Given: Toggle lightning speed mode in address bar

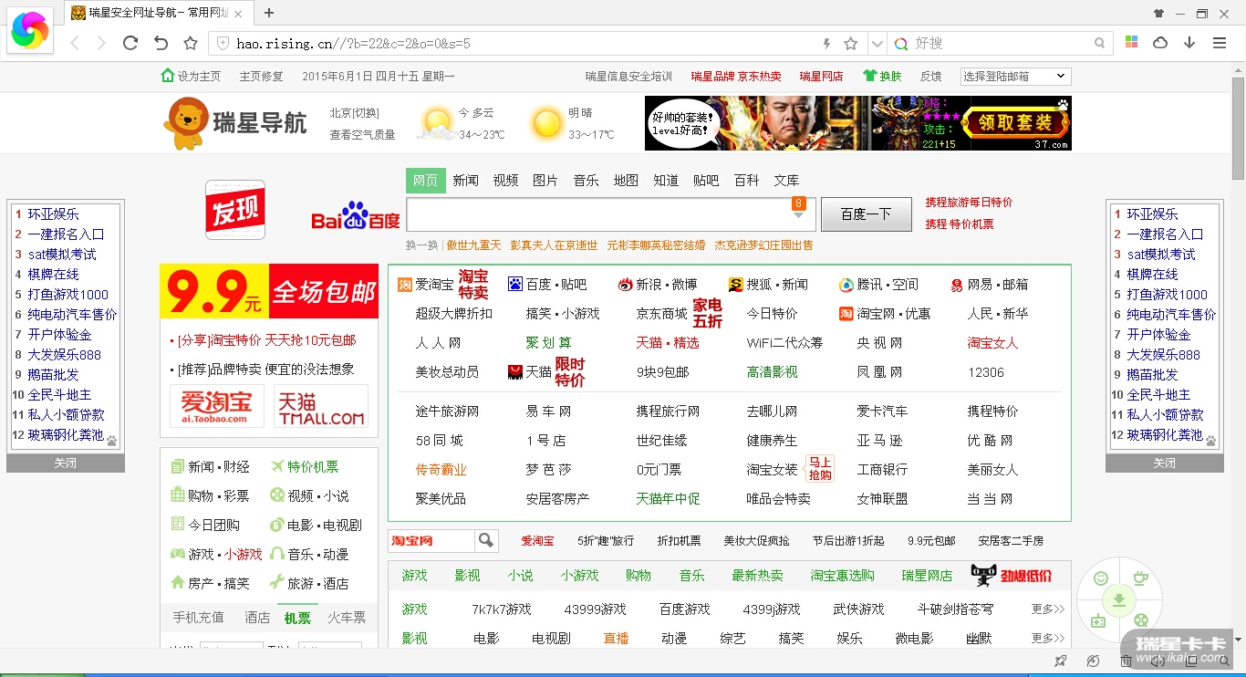Looking at the screenshot, I should pos(826,43).
